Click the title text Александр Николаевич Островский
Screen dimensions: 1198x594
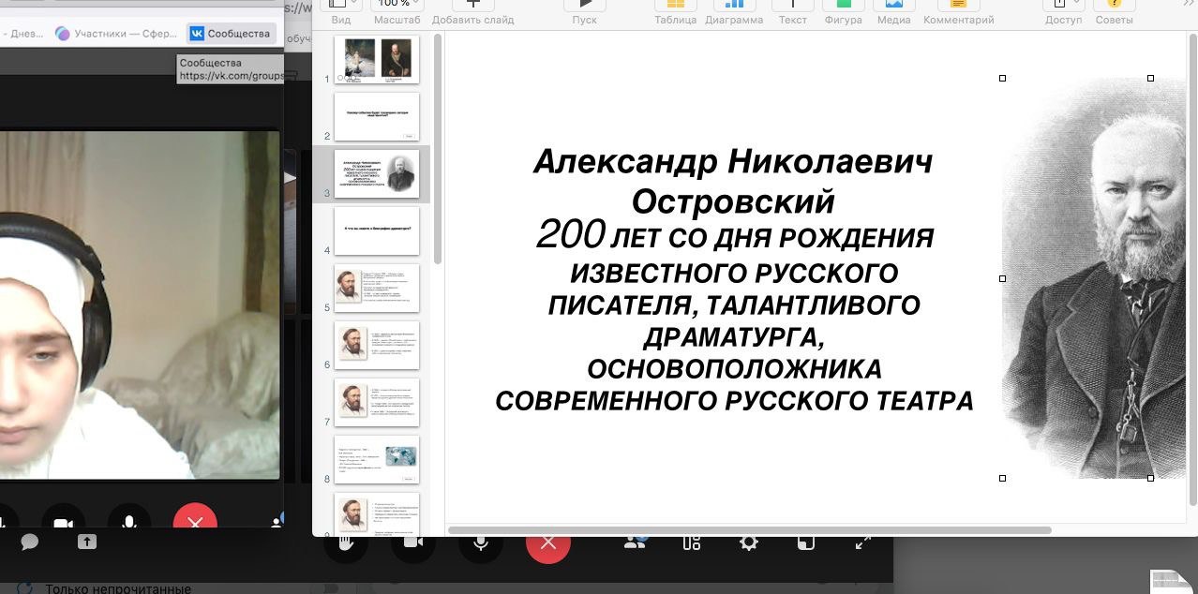click(733, 181)
